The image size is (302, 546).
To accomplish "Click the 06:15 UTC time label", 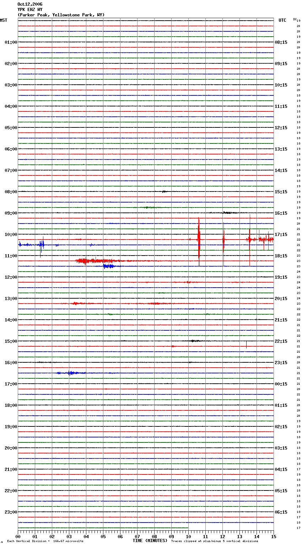I will click(x=281, y=512).
